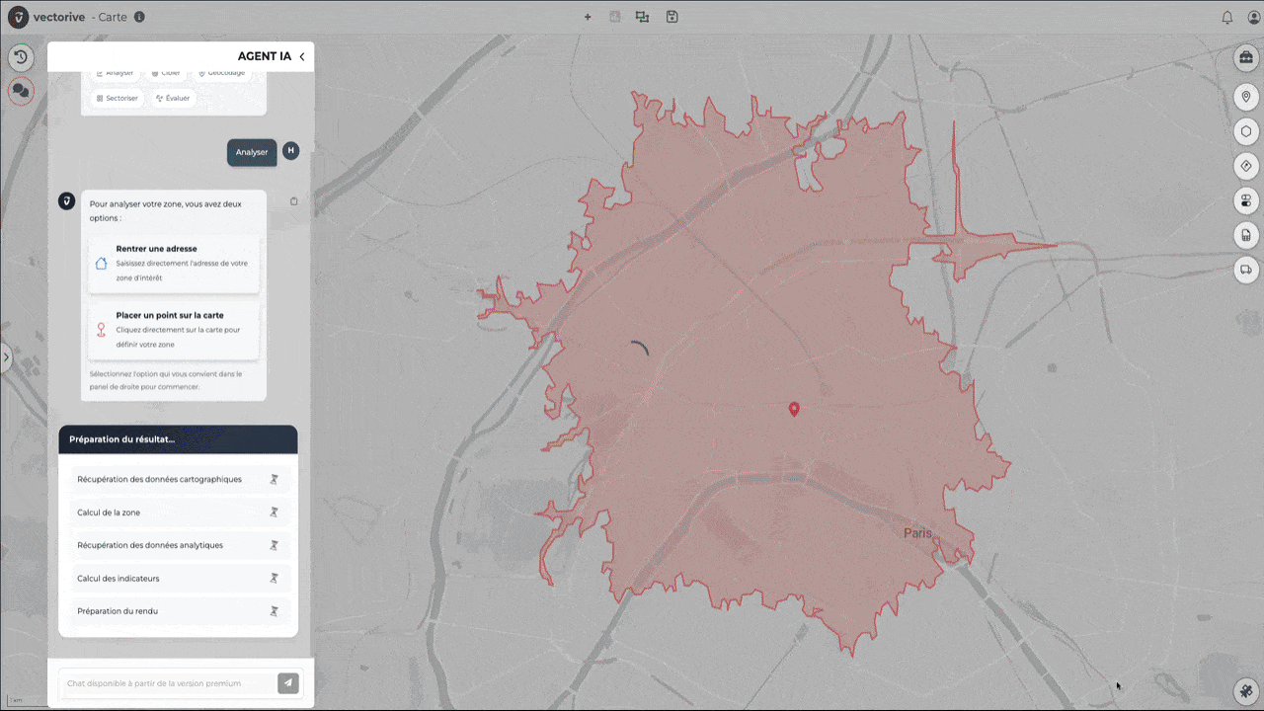Screen dimensions: 1264x711
Task: Open the history panel via circular arrow icon
Action: [x=21, y=56]
